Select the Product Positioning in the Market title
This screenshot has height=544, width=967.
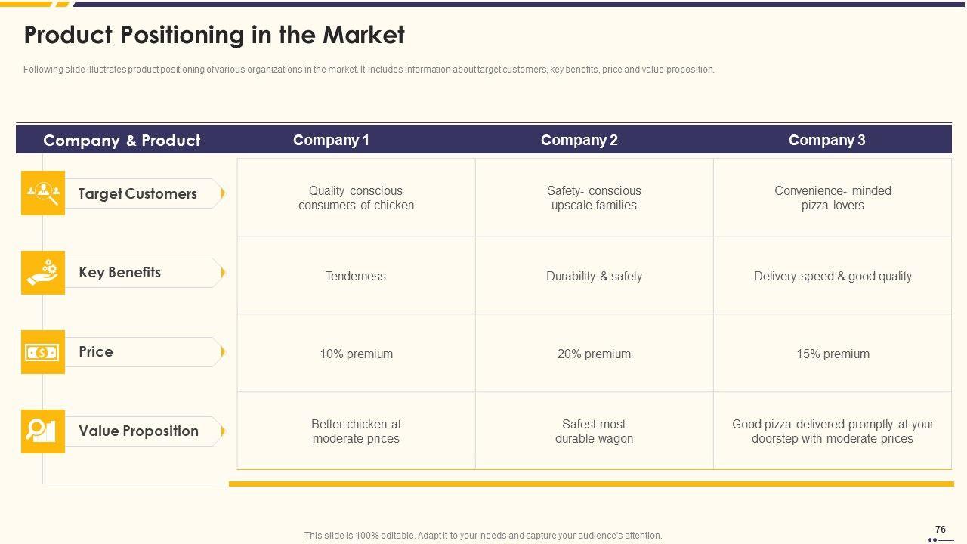point(215,36)
